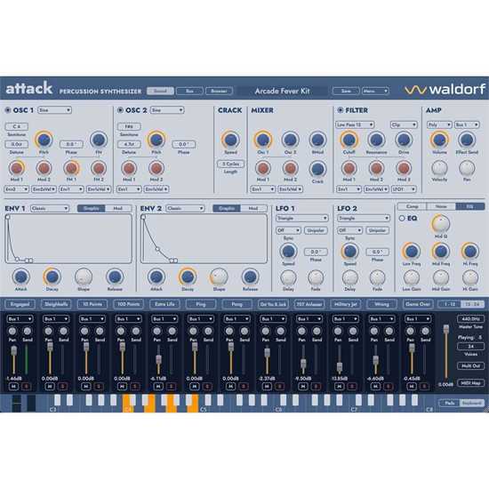Viewport: 489px width, 489px height.
Task: Toggle the Filter power button
Action: coord(341,110)
